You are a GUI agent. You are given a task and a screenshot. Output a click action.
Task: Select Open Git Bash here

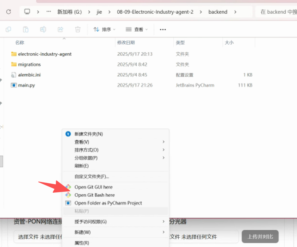(x=95, y=195)
